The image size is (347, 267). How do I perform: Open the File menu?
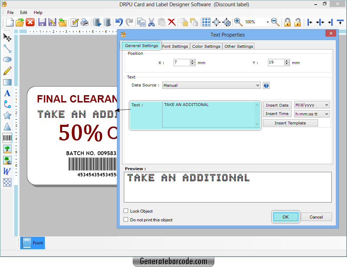point(10,13)
